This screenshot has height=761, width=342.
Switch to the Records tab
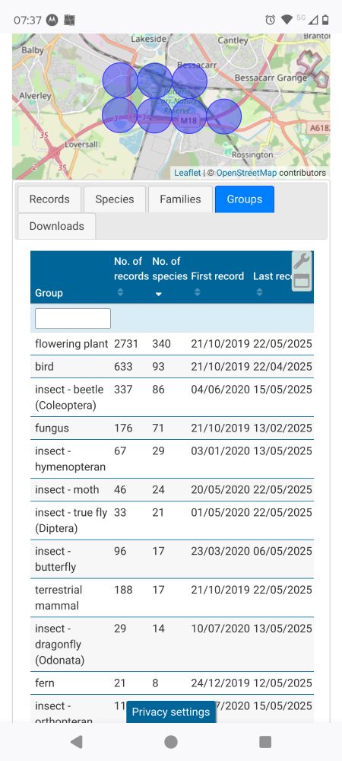49,199
